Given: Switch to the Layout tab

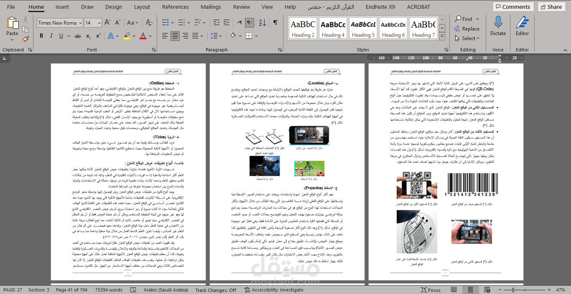Looking at the screenshot, I should coord(142,7).
